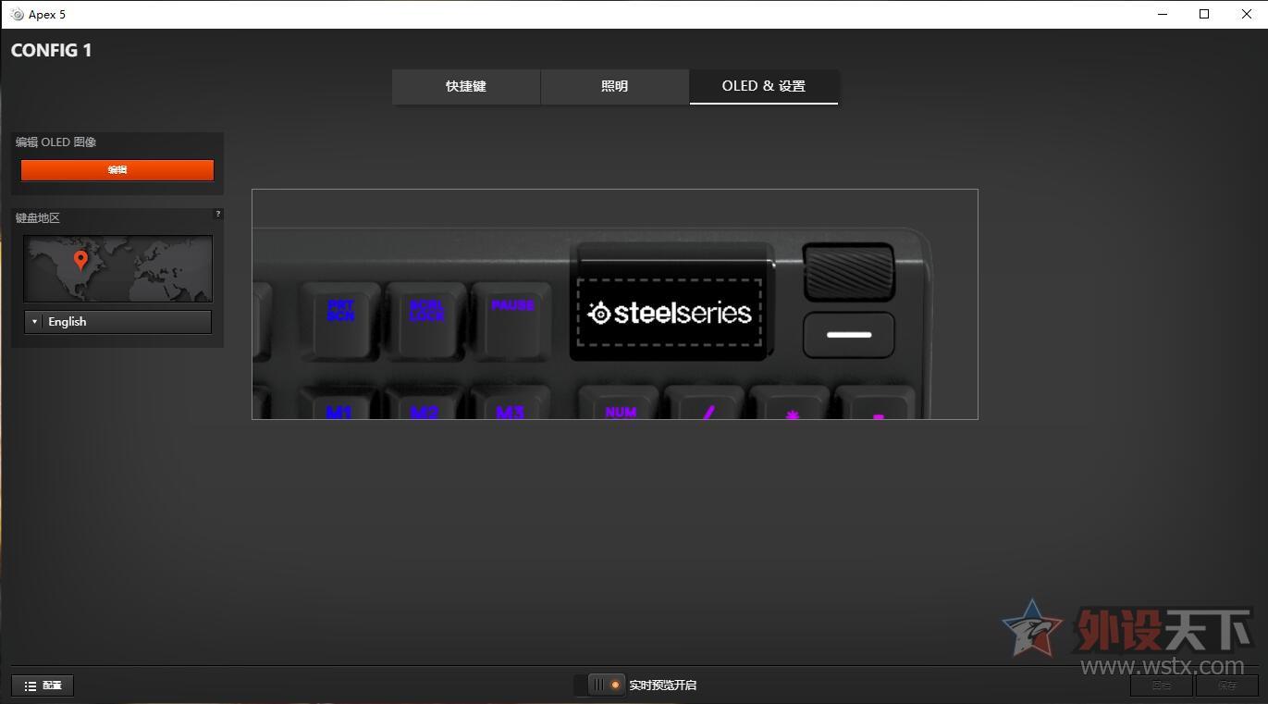Viewport: 1268px width, 704px height.
Task: Click the Apex 5 app icon in title bar
Action: point(17,14)
